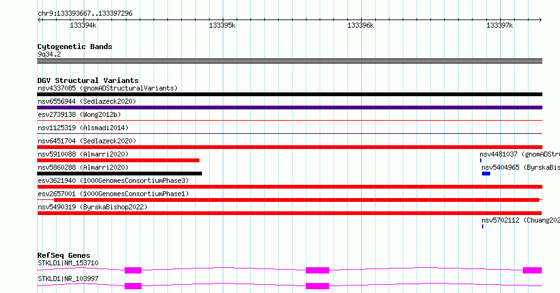
Task: Click the last exon of STKLD1 NM_153710
Action: (x=532, y=270)
